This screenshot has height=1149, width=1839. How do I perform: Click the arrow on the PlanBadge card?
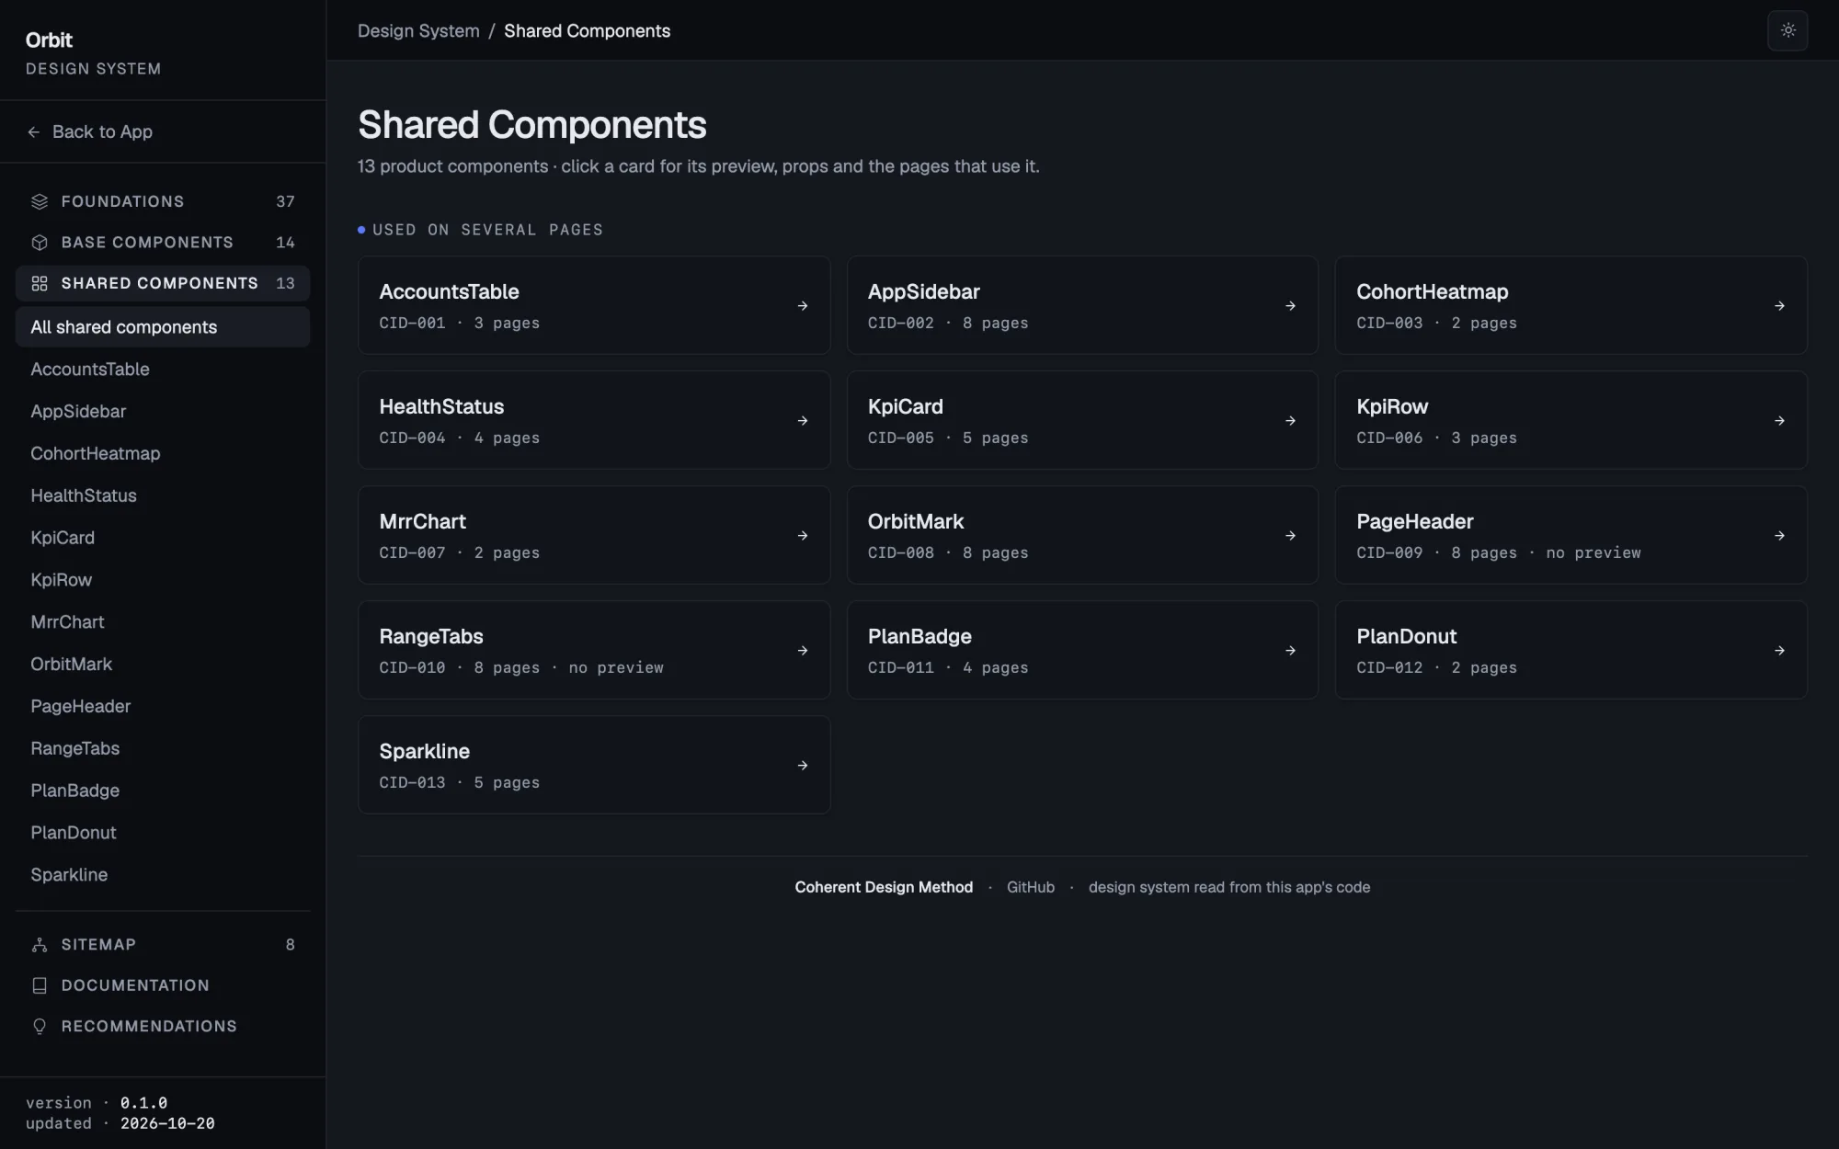point(1291,651)
